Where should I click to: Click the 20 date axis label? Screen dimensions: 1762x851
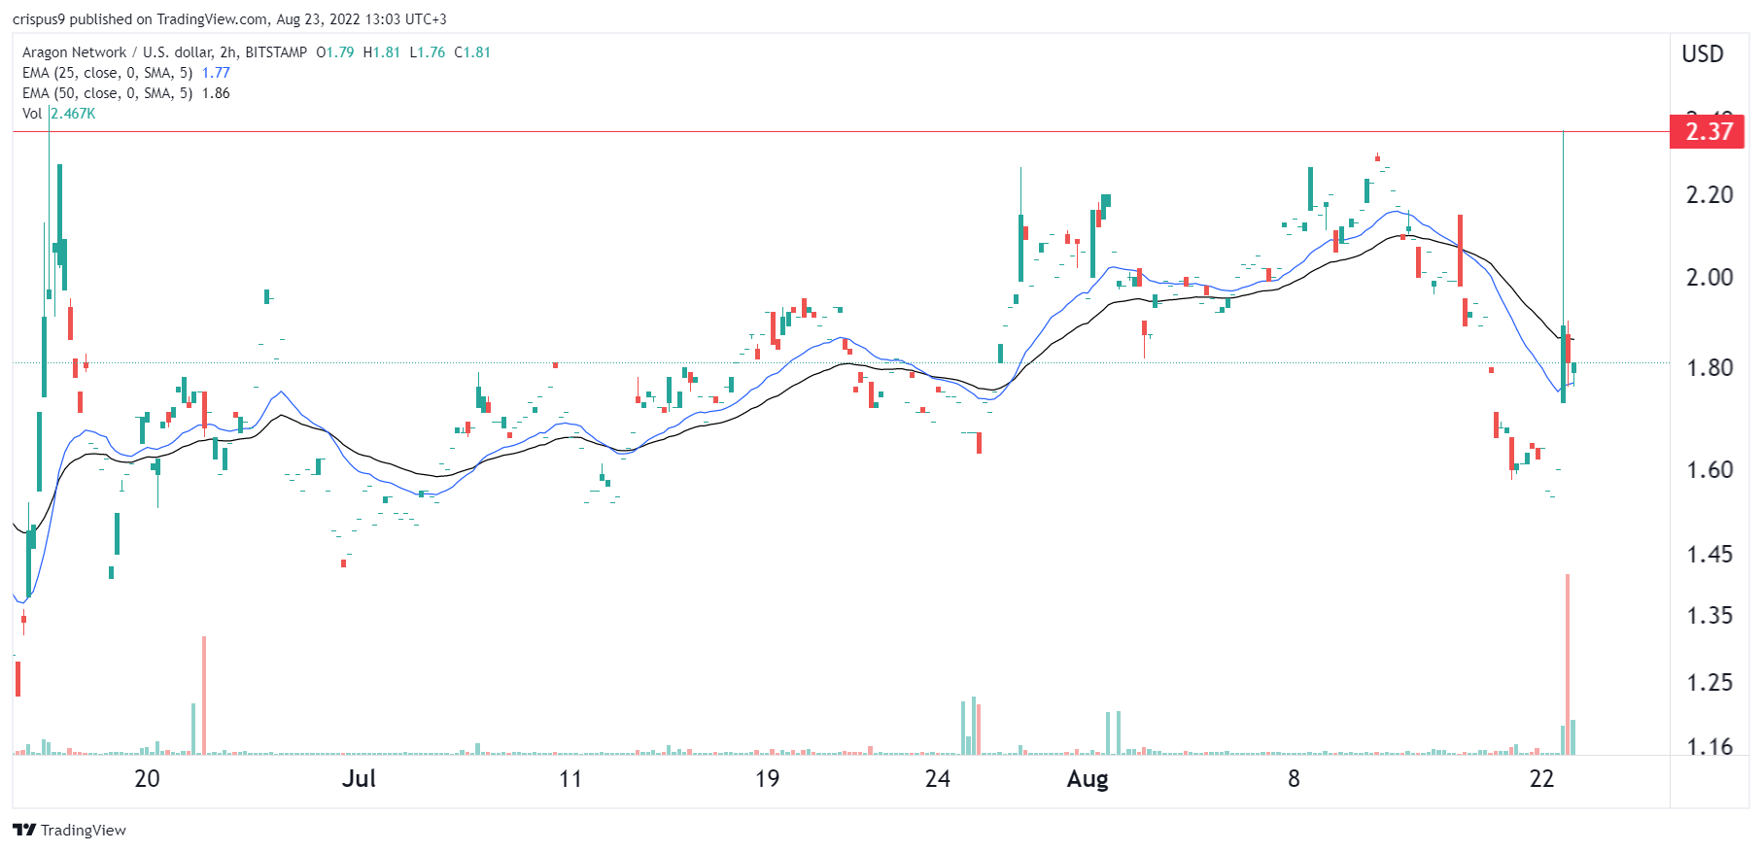coord(147,779)
